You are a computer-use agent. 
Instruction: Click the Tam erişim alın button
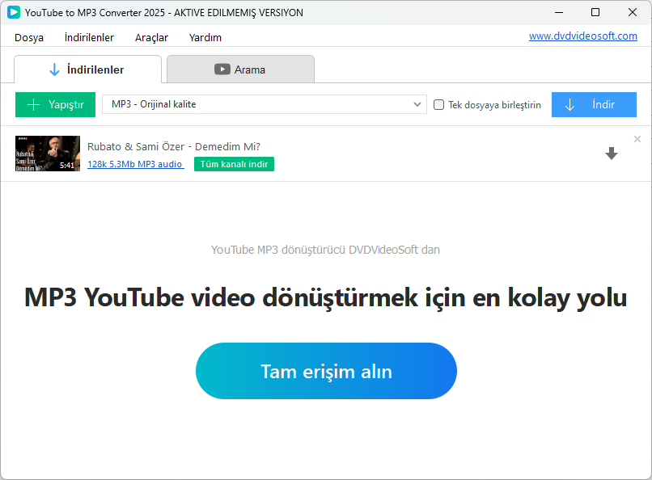tap(327, 371)
